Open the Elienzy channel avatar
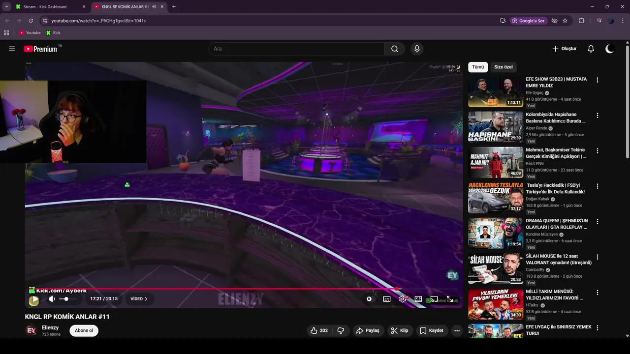The image size is (630, 354). tap(31, 330)
